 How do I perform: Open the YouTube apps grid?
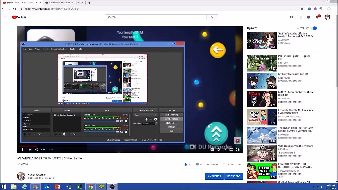click(300, 17)
